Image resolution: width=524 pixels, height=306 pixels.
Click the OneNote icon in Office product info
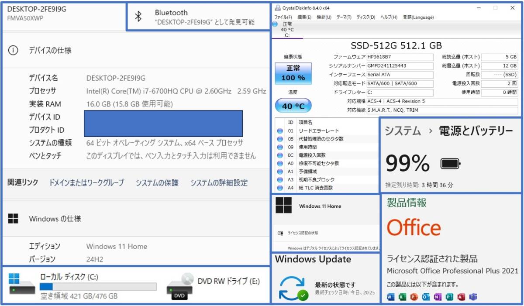tap(438, 297)
